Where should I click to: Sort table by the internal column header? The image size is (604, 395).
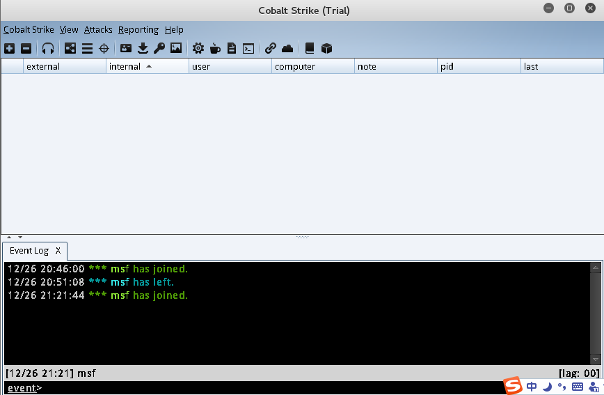pyautogui.click(x=147, y=67)
